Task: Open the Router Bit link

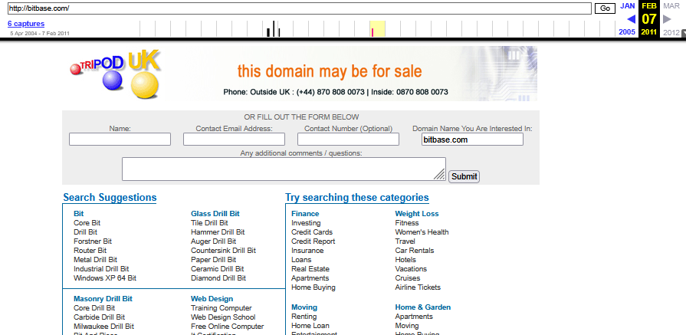Action: pyautogui.click(x=90, y=251)
